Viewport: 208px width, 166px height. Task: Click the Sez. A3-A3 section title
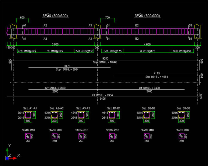coord(83,108)
